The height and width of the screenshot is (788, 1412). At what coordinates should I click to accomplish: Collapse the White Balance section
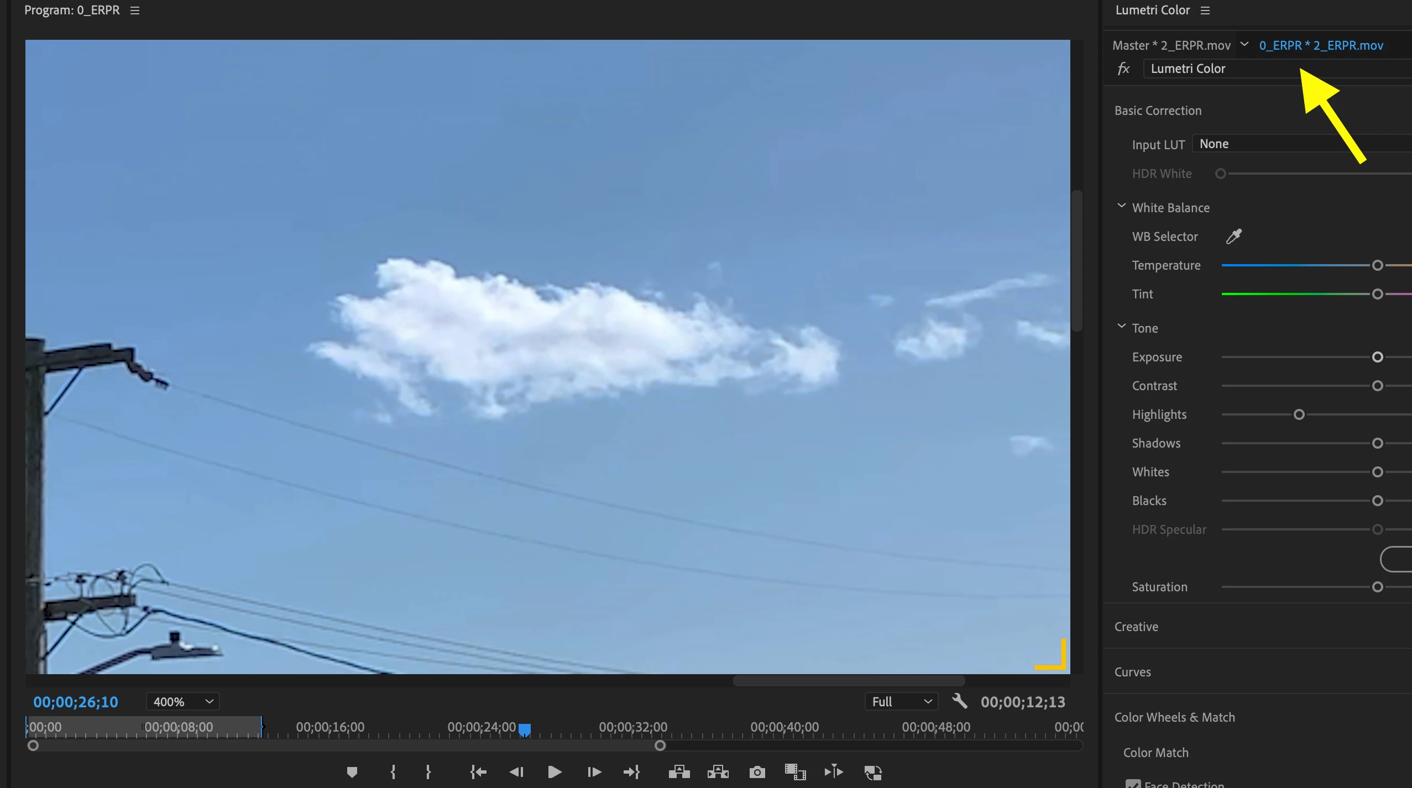(1121, 207)
